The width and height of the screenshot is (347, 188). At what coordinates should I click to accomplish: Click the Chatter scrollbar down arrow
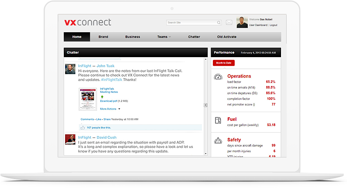coord(205,154)
